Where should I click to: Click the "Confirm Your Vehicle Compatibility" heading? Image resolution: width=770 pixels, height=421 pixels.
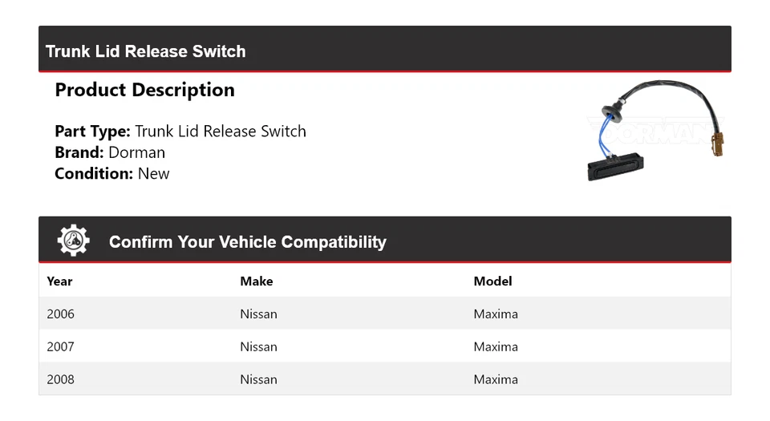(x=247, y=242)
